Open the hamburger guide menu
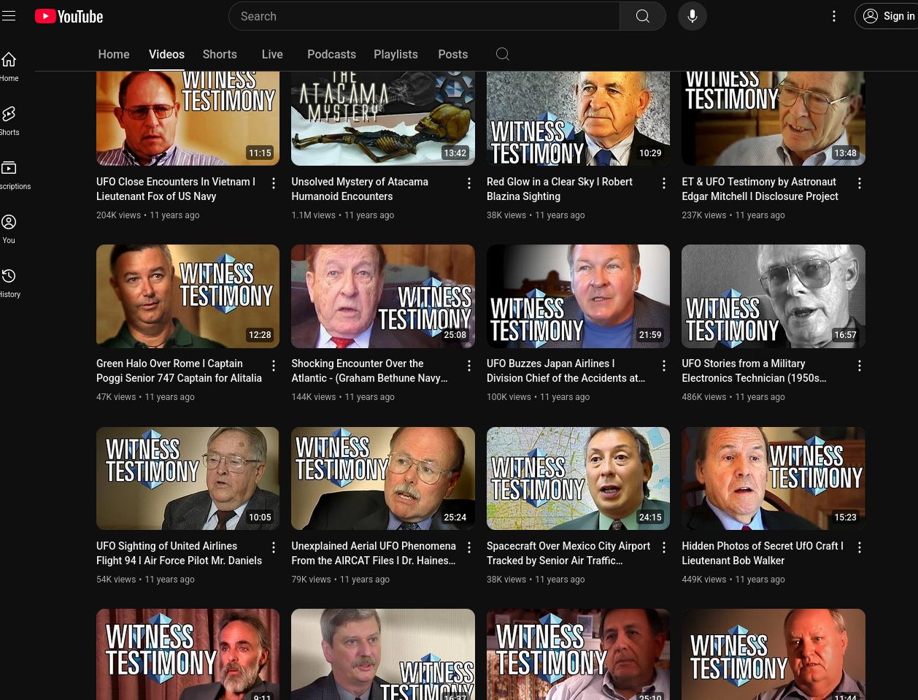918x700 pixels. tap(9, 16)
